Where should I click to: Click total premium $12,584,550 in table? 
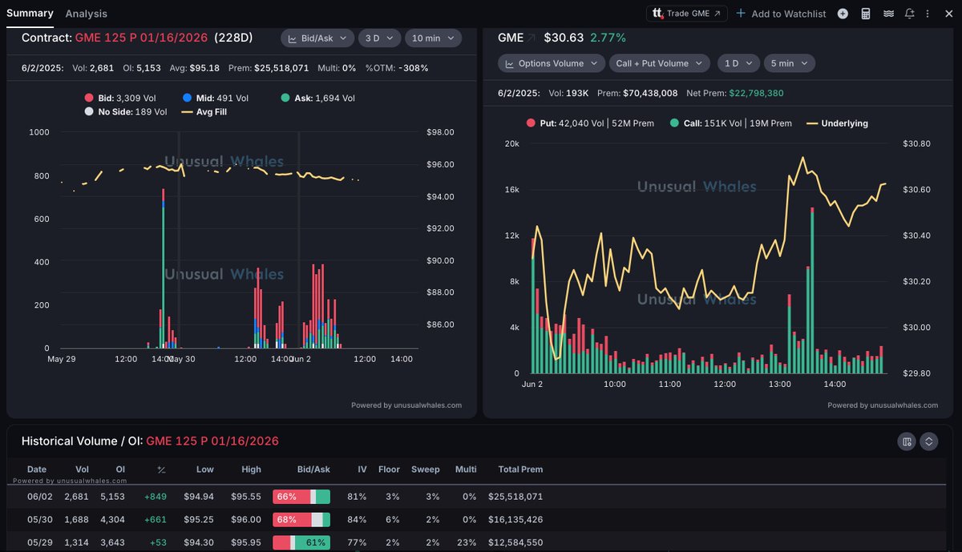pyautogui.click(x=515, y=542)
